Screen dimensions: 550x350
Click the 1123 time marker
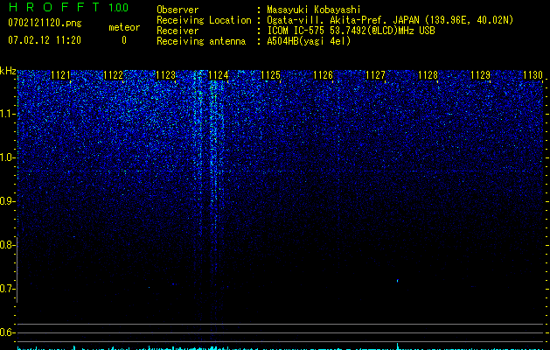[x=165, y=75]
